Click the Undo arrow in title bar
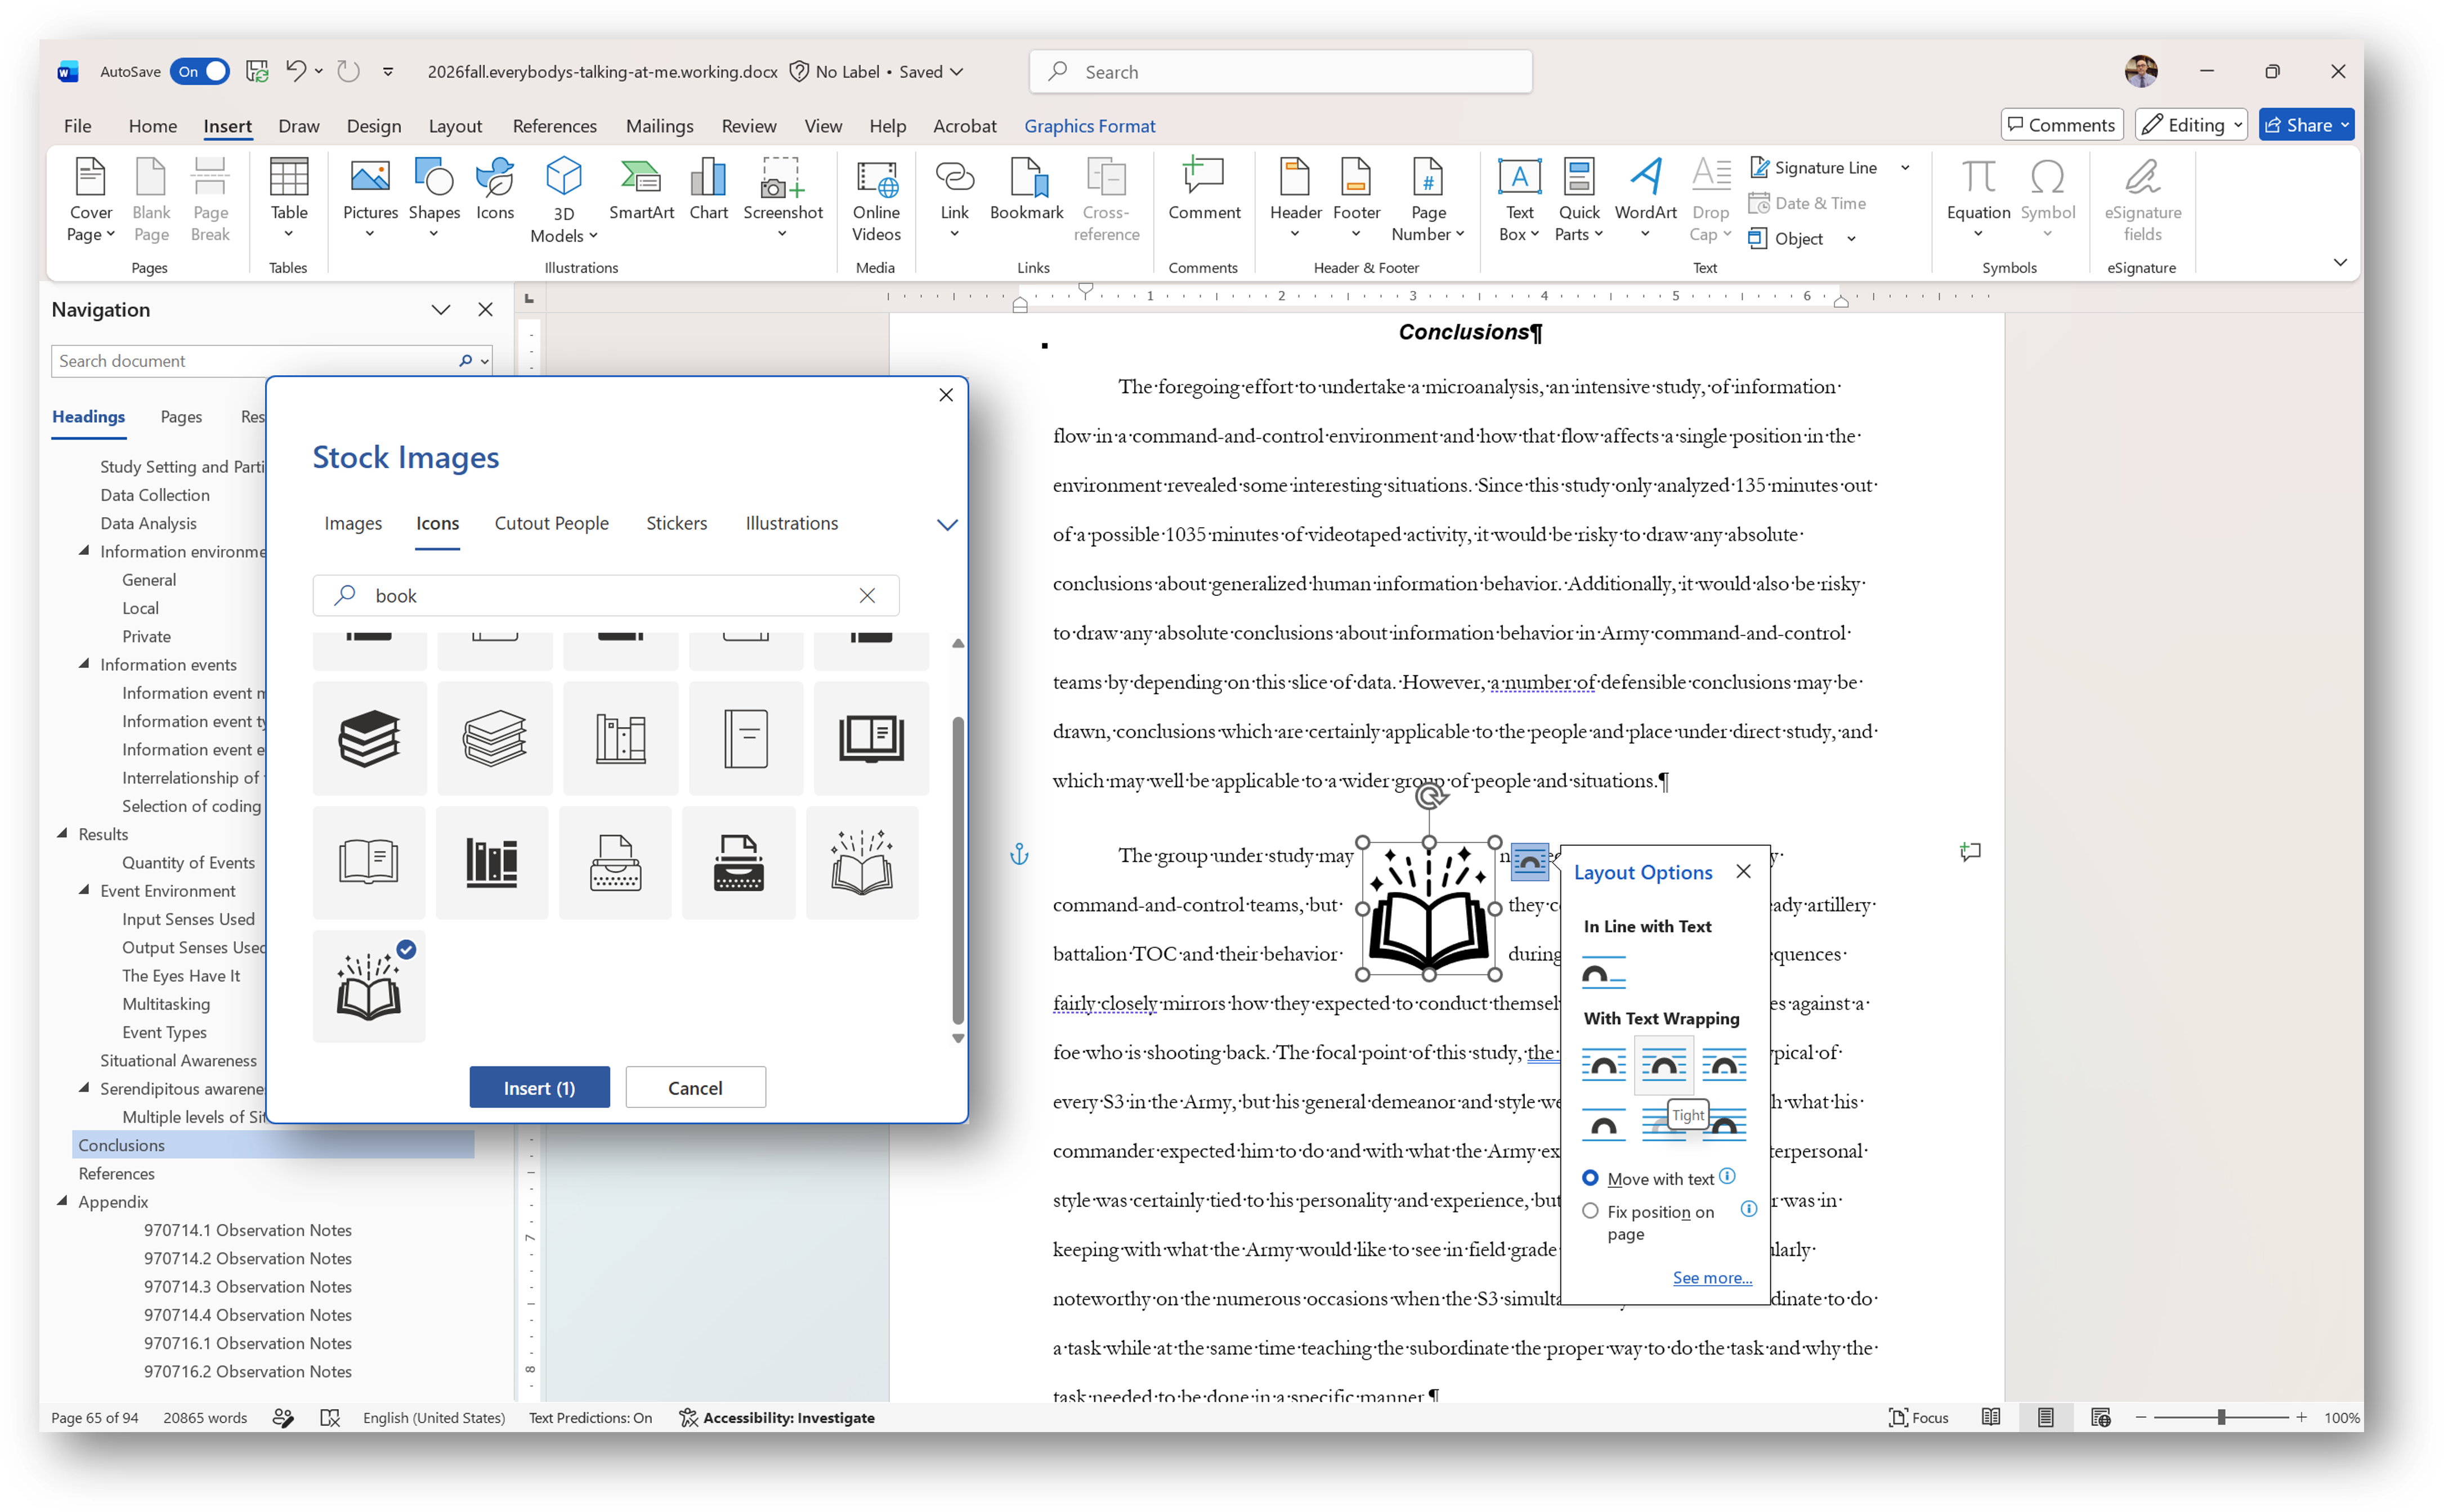Screen dimensions: 2444x1512 295,71
